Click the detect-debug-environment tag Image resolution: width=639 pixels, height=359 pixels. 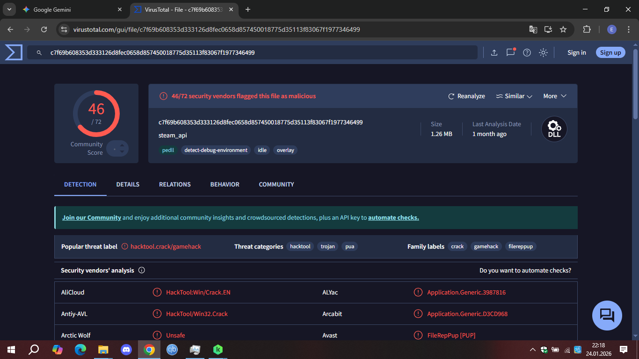tap(216, 150)
